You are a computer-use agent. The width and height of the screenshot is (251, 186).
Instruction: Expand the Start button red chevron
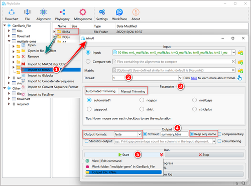tap(161, 155)
